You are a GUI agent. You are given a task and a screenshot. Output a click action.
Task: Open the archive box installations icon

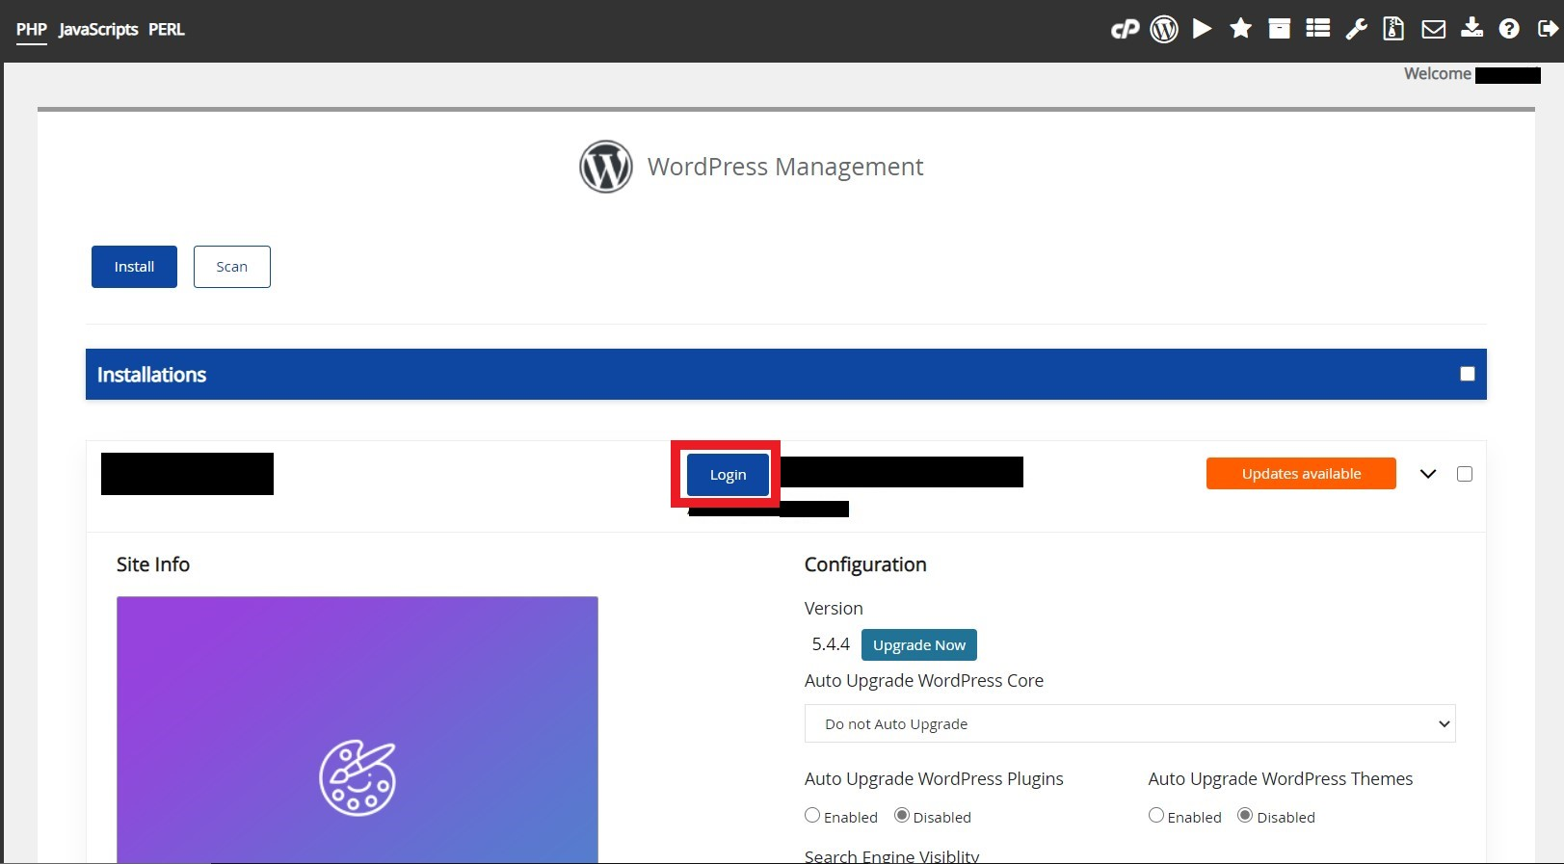pyautogui.click(x=1279, y=29)
